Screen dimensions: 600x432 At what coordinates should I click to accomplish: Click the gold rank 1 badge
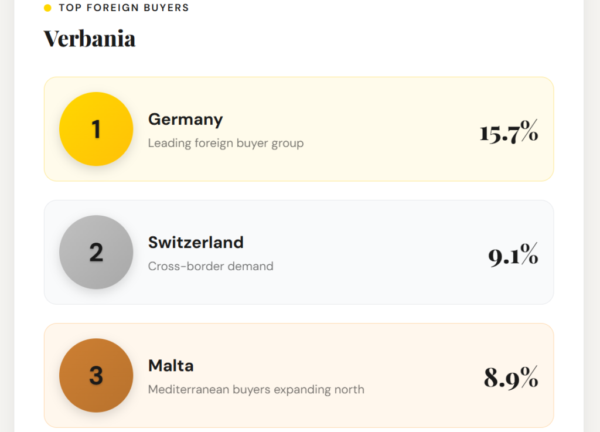[x=96, y=129]
